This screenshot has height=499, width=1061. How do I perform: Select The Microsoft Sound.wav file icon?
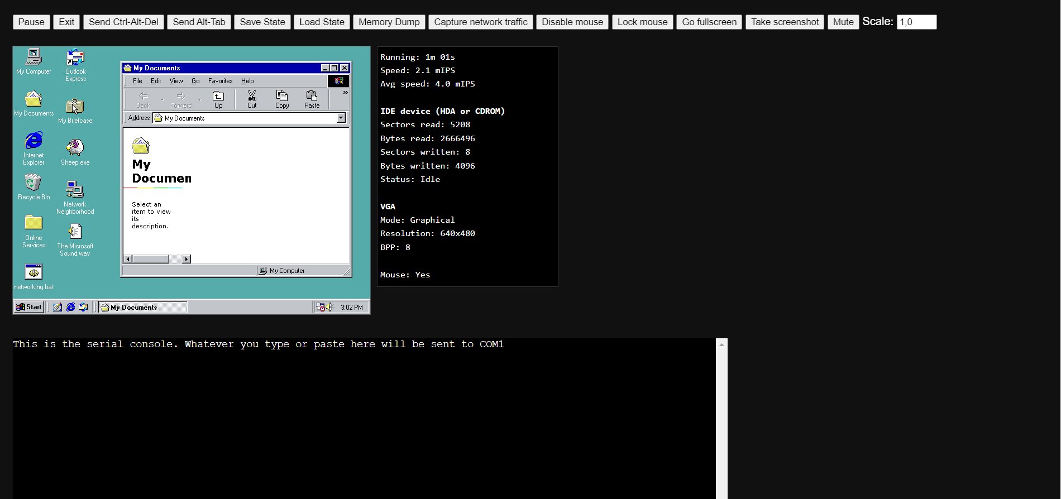(75, 240)
